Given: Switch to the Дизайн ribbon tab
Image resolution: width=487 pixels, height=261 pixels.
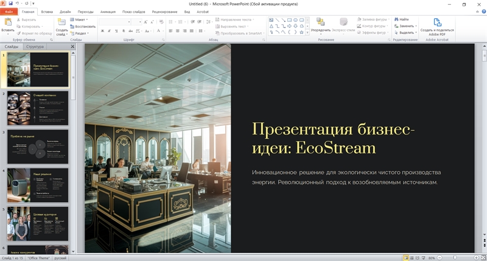Looking at the screenshot, I should coord(65,12).
